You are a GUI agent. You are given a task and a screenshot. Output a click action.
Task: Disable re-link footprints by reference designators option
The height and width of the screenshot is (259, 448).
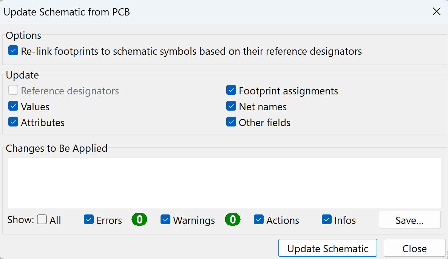coord(13,51)
